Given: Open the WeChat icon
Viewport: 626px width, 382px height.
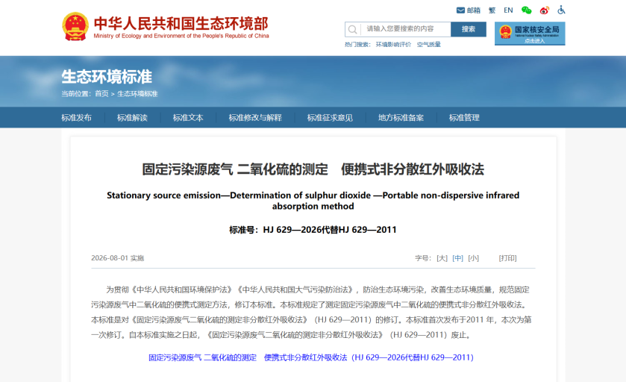Looking at the screenshot, I should pyautogui.click(x=526, y=10).
